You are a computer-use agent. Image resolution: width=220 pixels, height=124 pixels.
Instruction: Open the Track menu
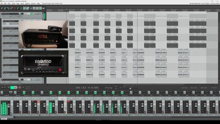(22, 3)
